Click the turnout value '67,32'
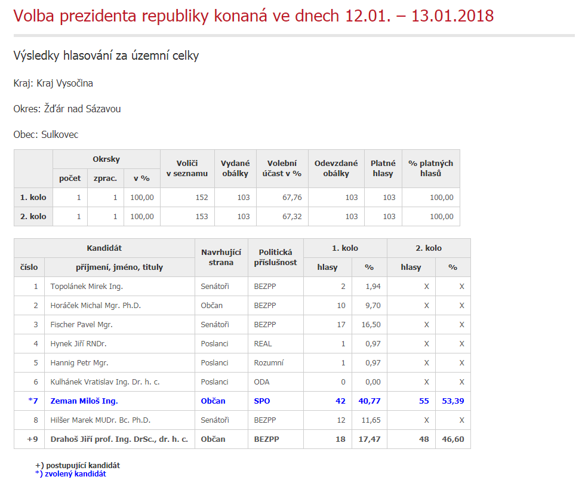Image resolution: width=588 pixels, height=489 pixels. click(x=292, y=216)
